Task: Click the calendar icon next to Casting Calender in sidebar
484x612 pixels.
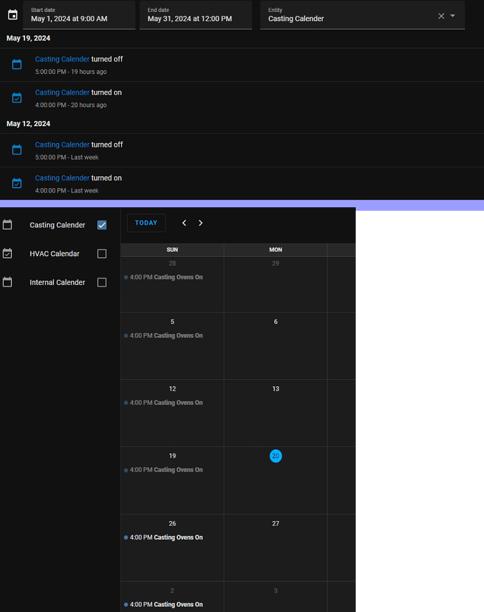Action: tap(8, 225)
